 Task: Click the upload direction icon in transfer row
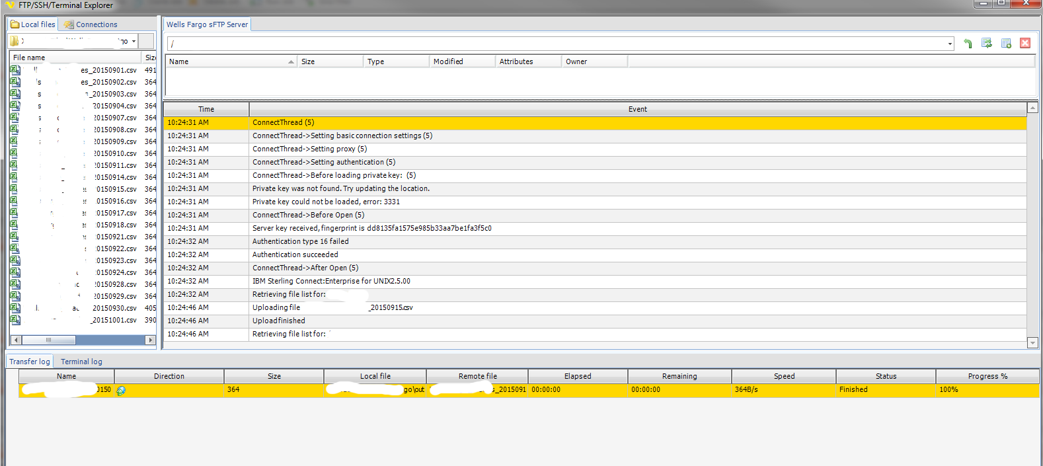(x=121, y=391)
